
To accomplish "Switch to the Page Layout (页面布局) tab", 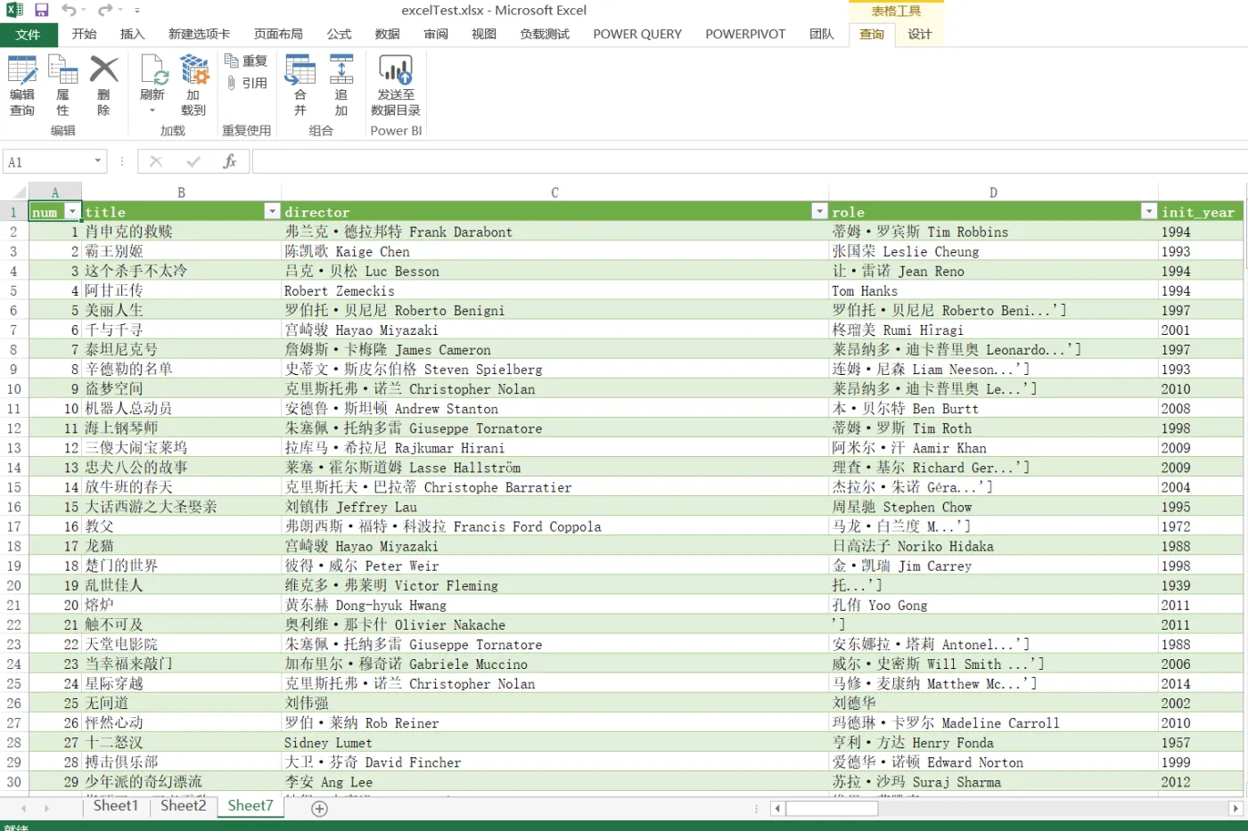I will coord(278,34).
